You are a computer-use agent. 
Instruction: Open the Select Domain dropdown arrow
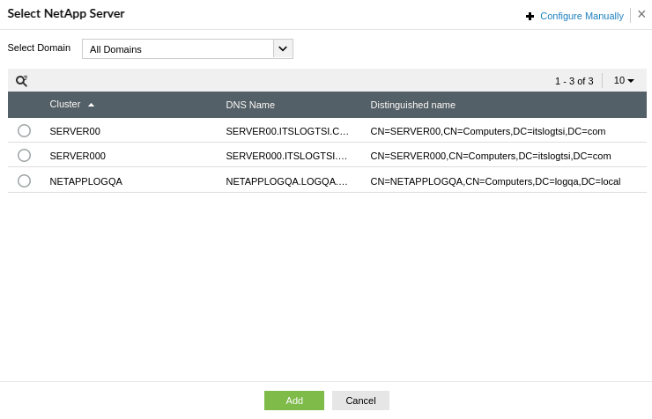[283, 49]
